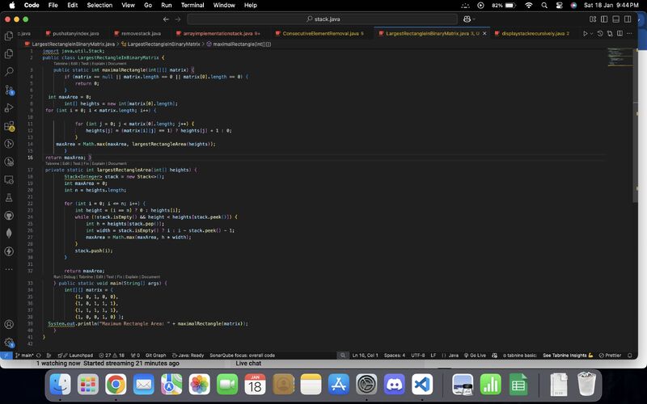Viewport: 647px width, 404px height.
Task: Click the Split Editor Right icon
Action: pyautogui.click(x=620, y=33)
